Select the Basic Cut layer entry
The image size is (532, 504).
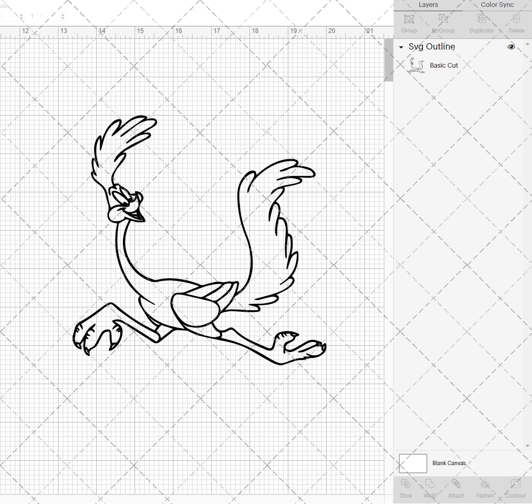[444, 65]
